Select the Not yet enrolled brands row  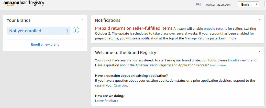pos(39,31)
